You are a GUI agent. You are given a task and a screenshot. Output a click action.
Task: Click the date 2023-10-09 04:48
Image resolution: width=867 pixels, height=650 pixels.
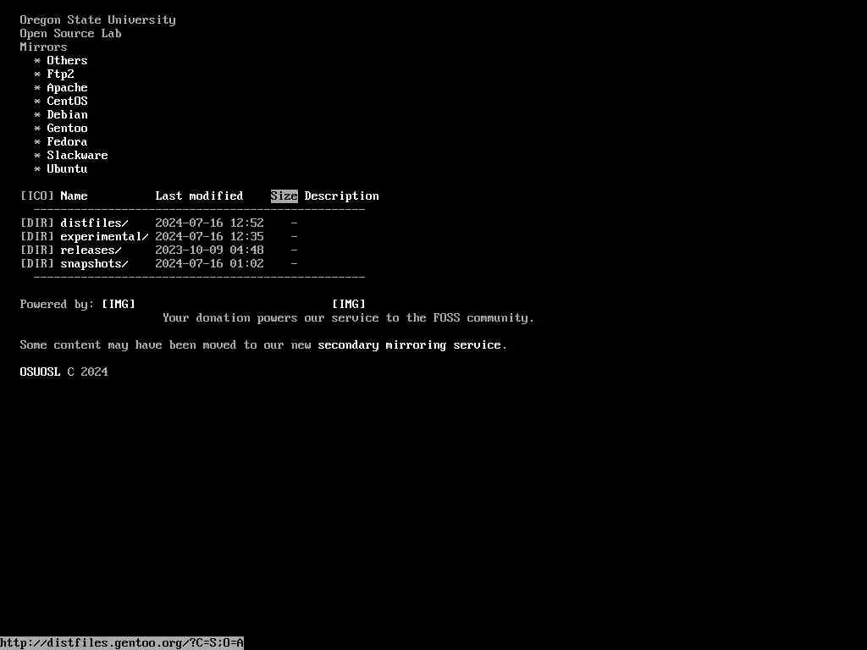pyautogui.click(x=210, y=250)
